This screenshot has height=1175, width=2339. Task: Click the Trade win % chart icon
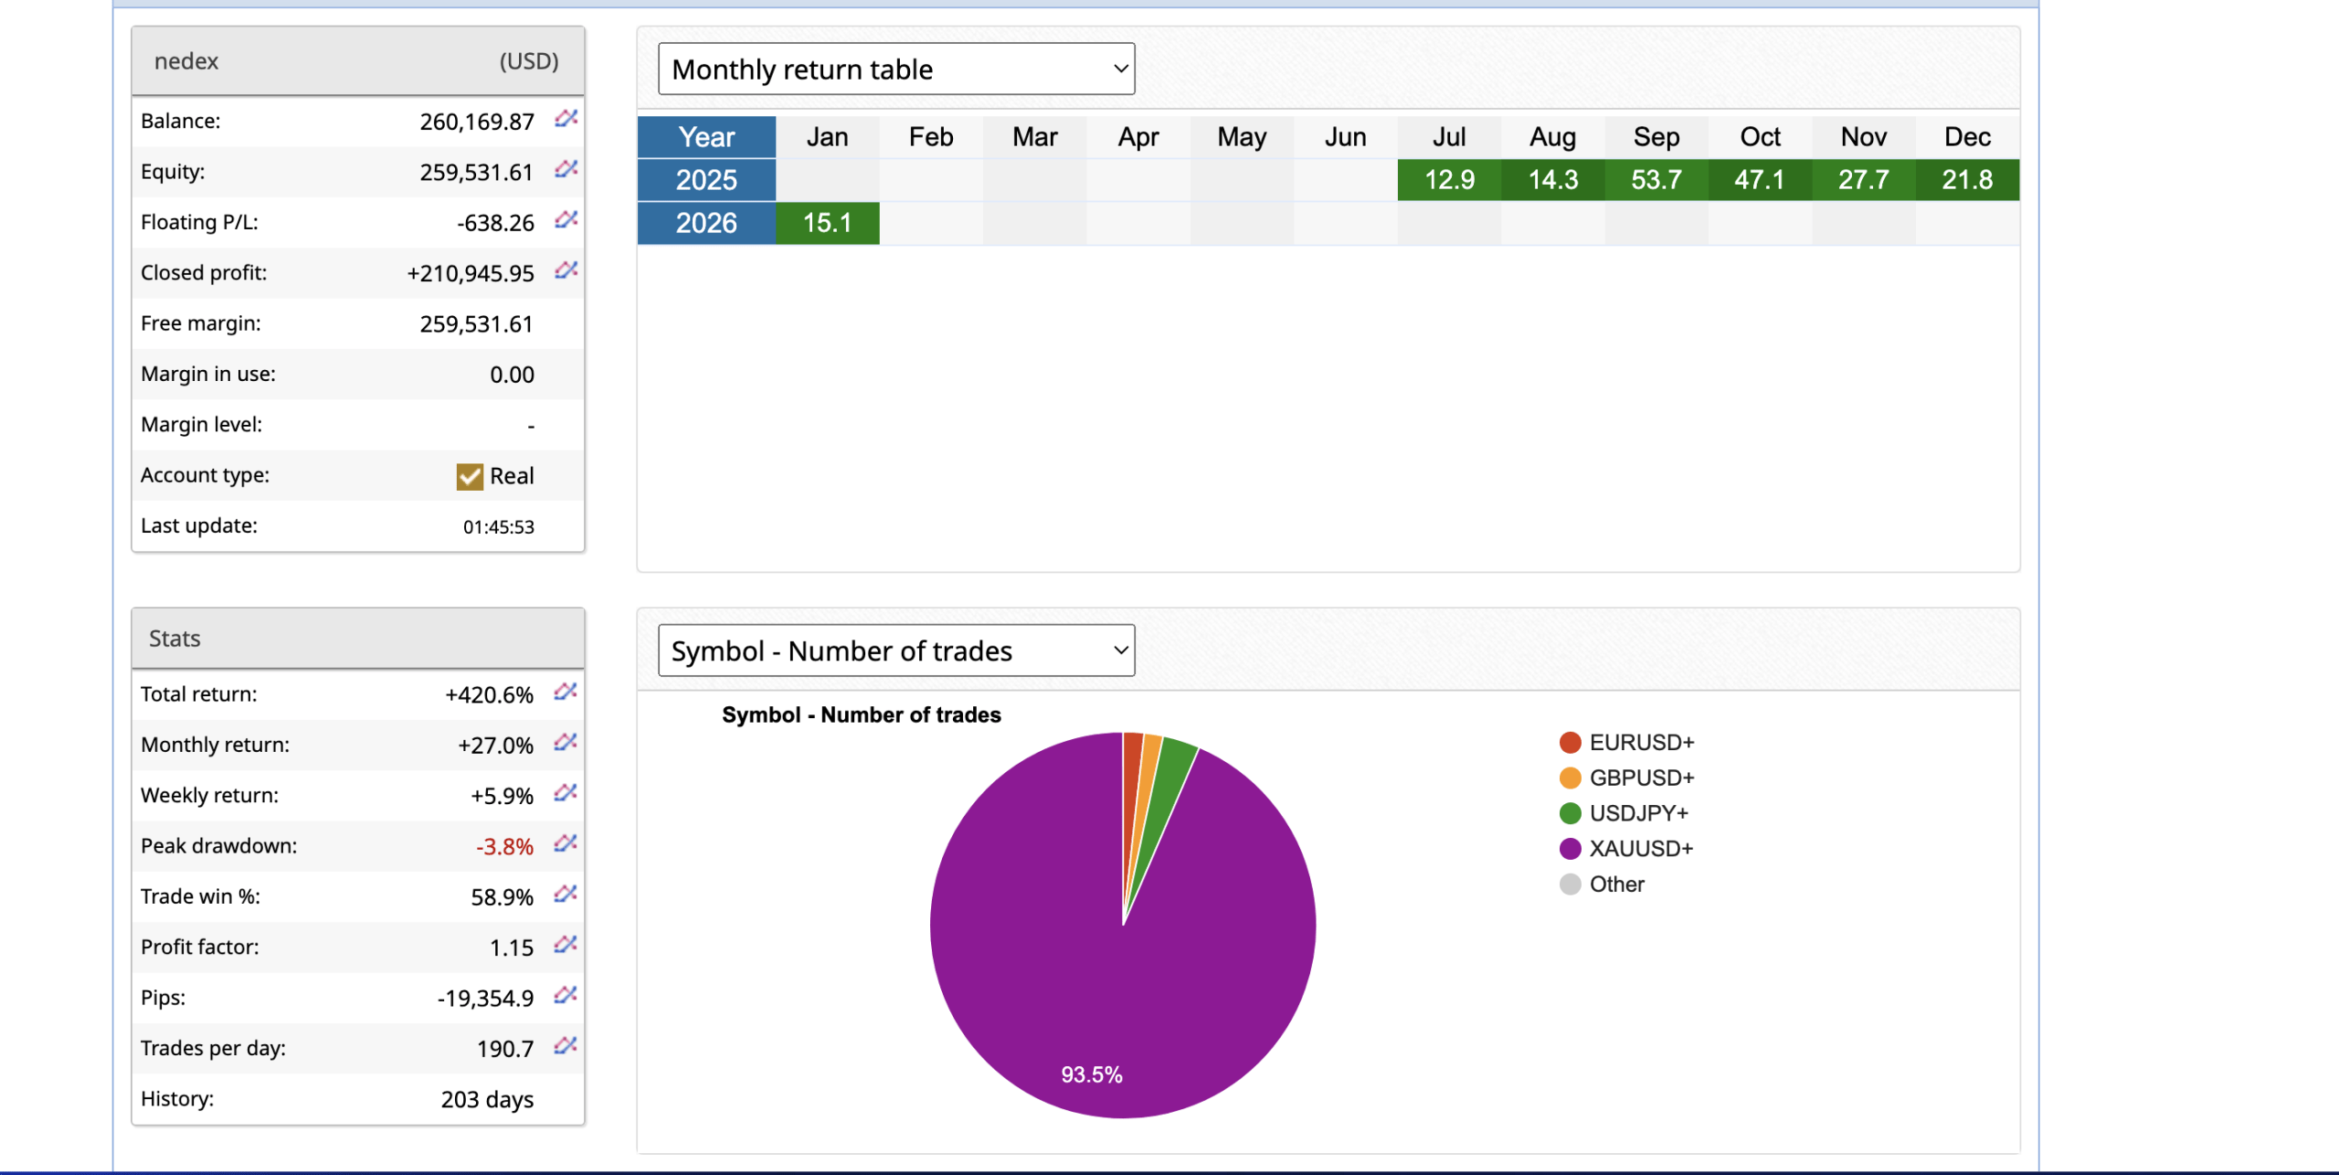pyautogui.click(x=565, y=894)
